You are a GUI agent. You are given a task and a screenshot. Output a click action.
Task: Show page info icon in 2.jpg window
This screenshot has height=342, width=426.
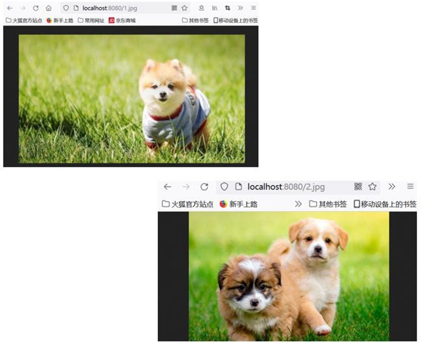pyautogui.click(x=239, y=186)
